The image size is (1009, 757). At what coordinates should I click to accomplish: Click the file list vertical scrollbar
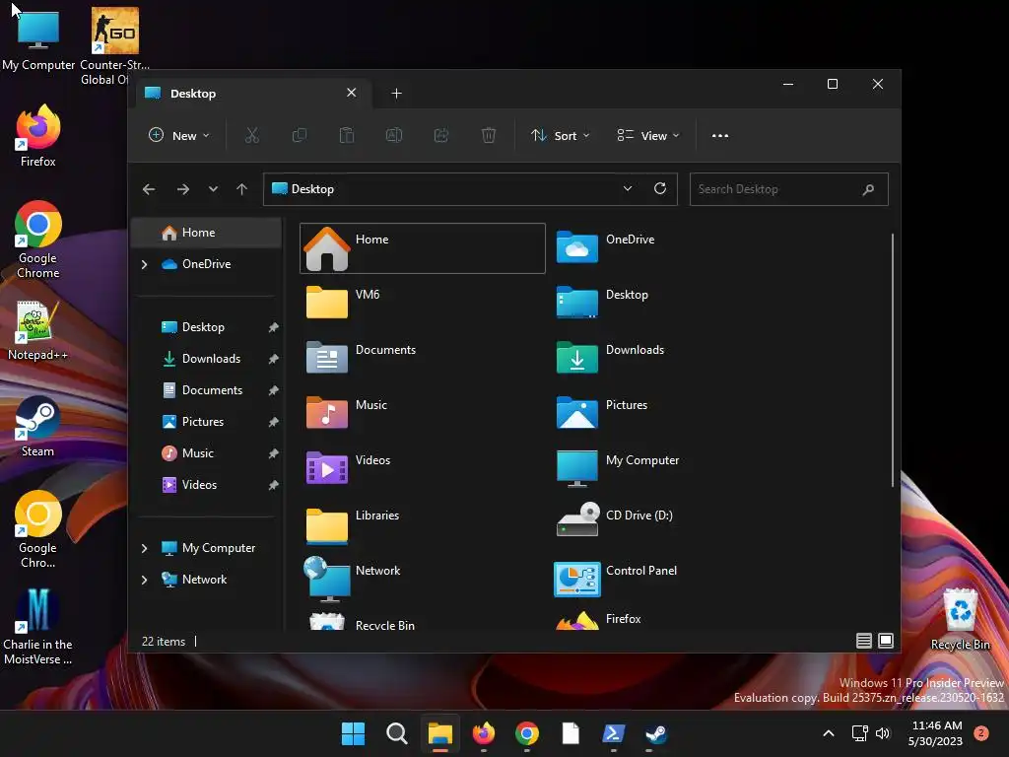coord(893,361)
